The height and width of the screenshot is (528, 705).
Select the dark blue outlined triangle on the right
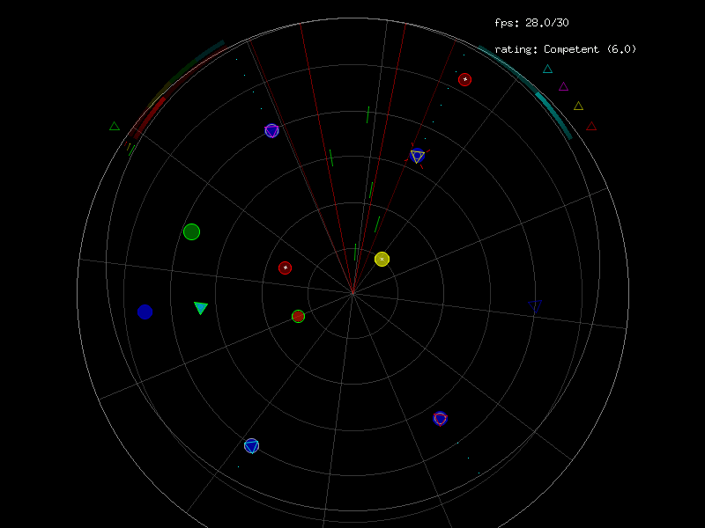[x=535, y=305]
